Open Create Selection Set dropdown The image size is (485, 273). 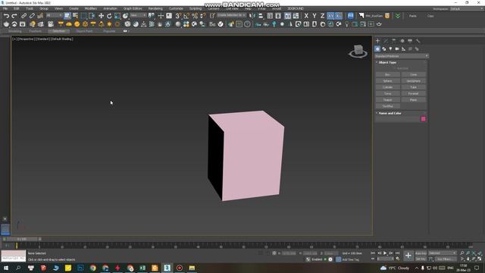(231, 15)
